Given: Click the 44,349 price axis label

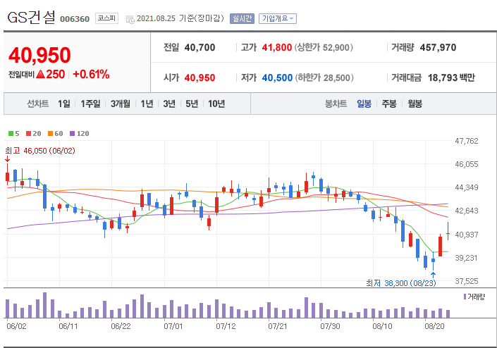Looking at the screenshot, I should tap(467, 187).
